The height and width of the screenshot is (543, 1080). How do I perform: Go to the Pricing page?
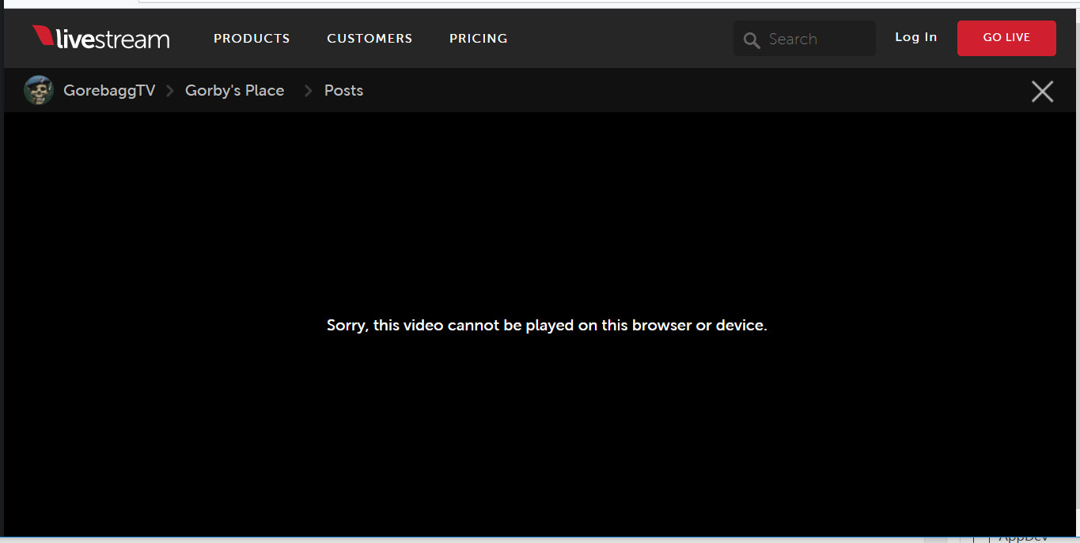click(478, 38)
